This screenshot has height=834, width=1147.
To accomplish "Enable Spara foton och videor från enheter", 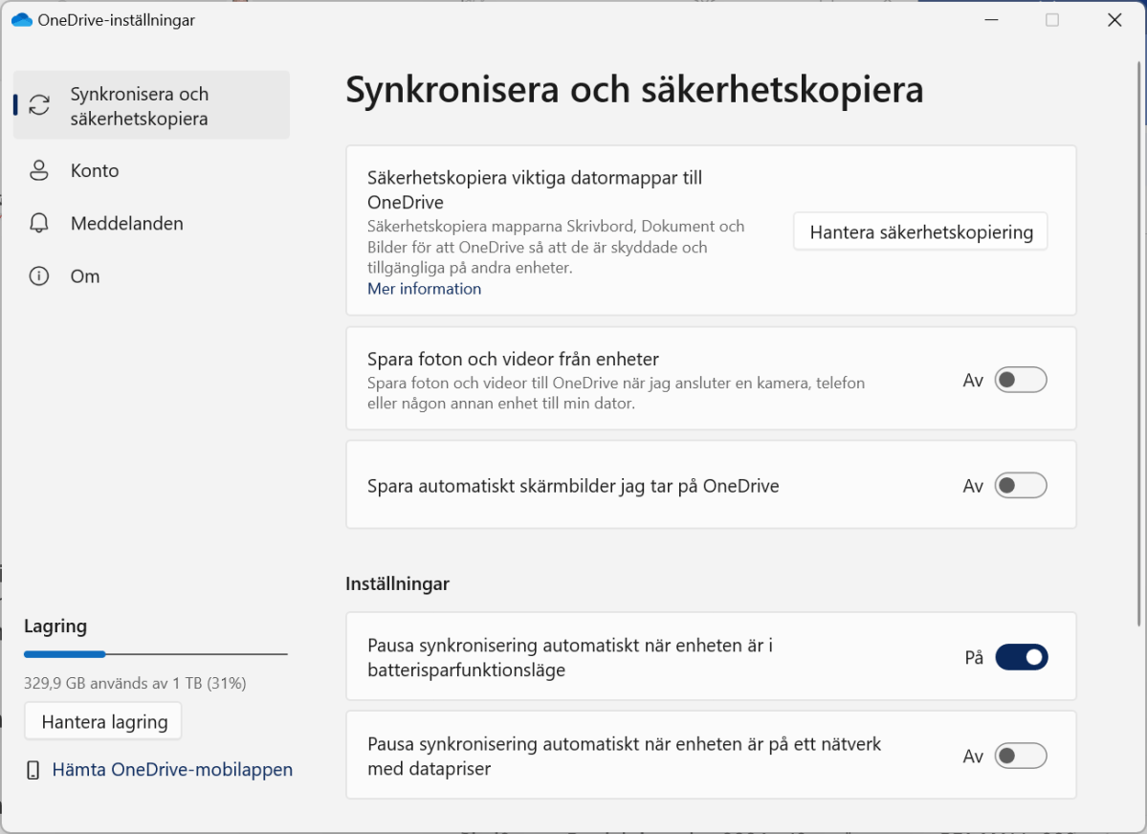I will pyautogui.click(x=1021, y=379).
